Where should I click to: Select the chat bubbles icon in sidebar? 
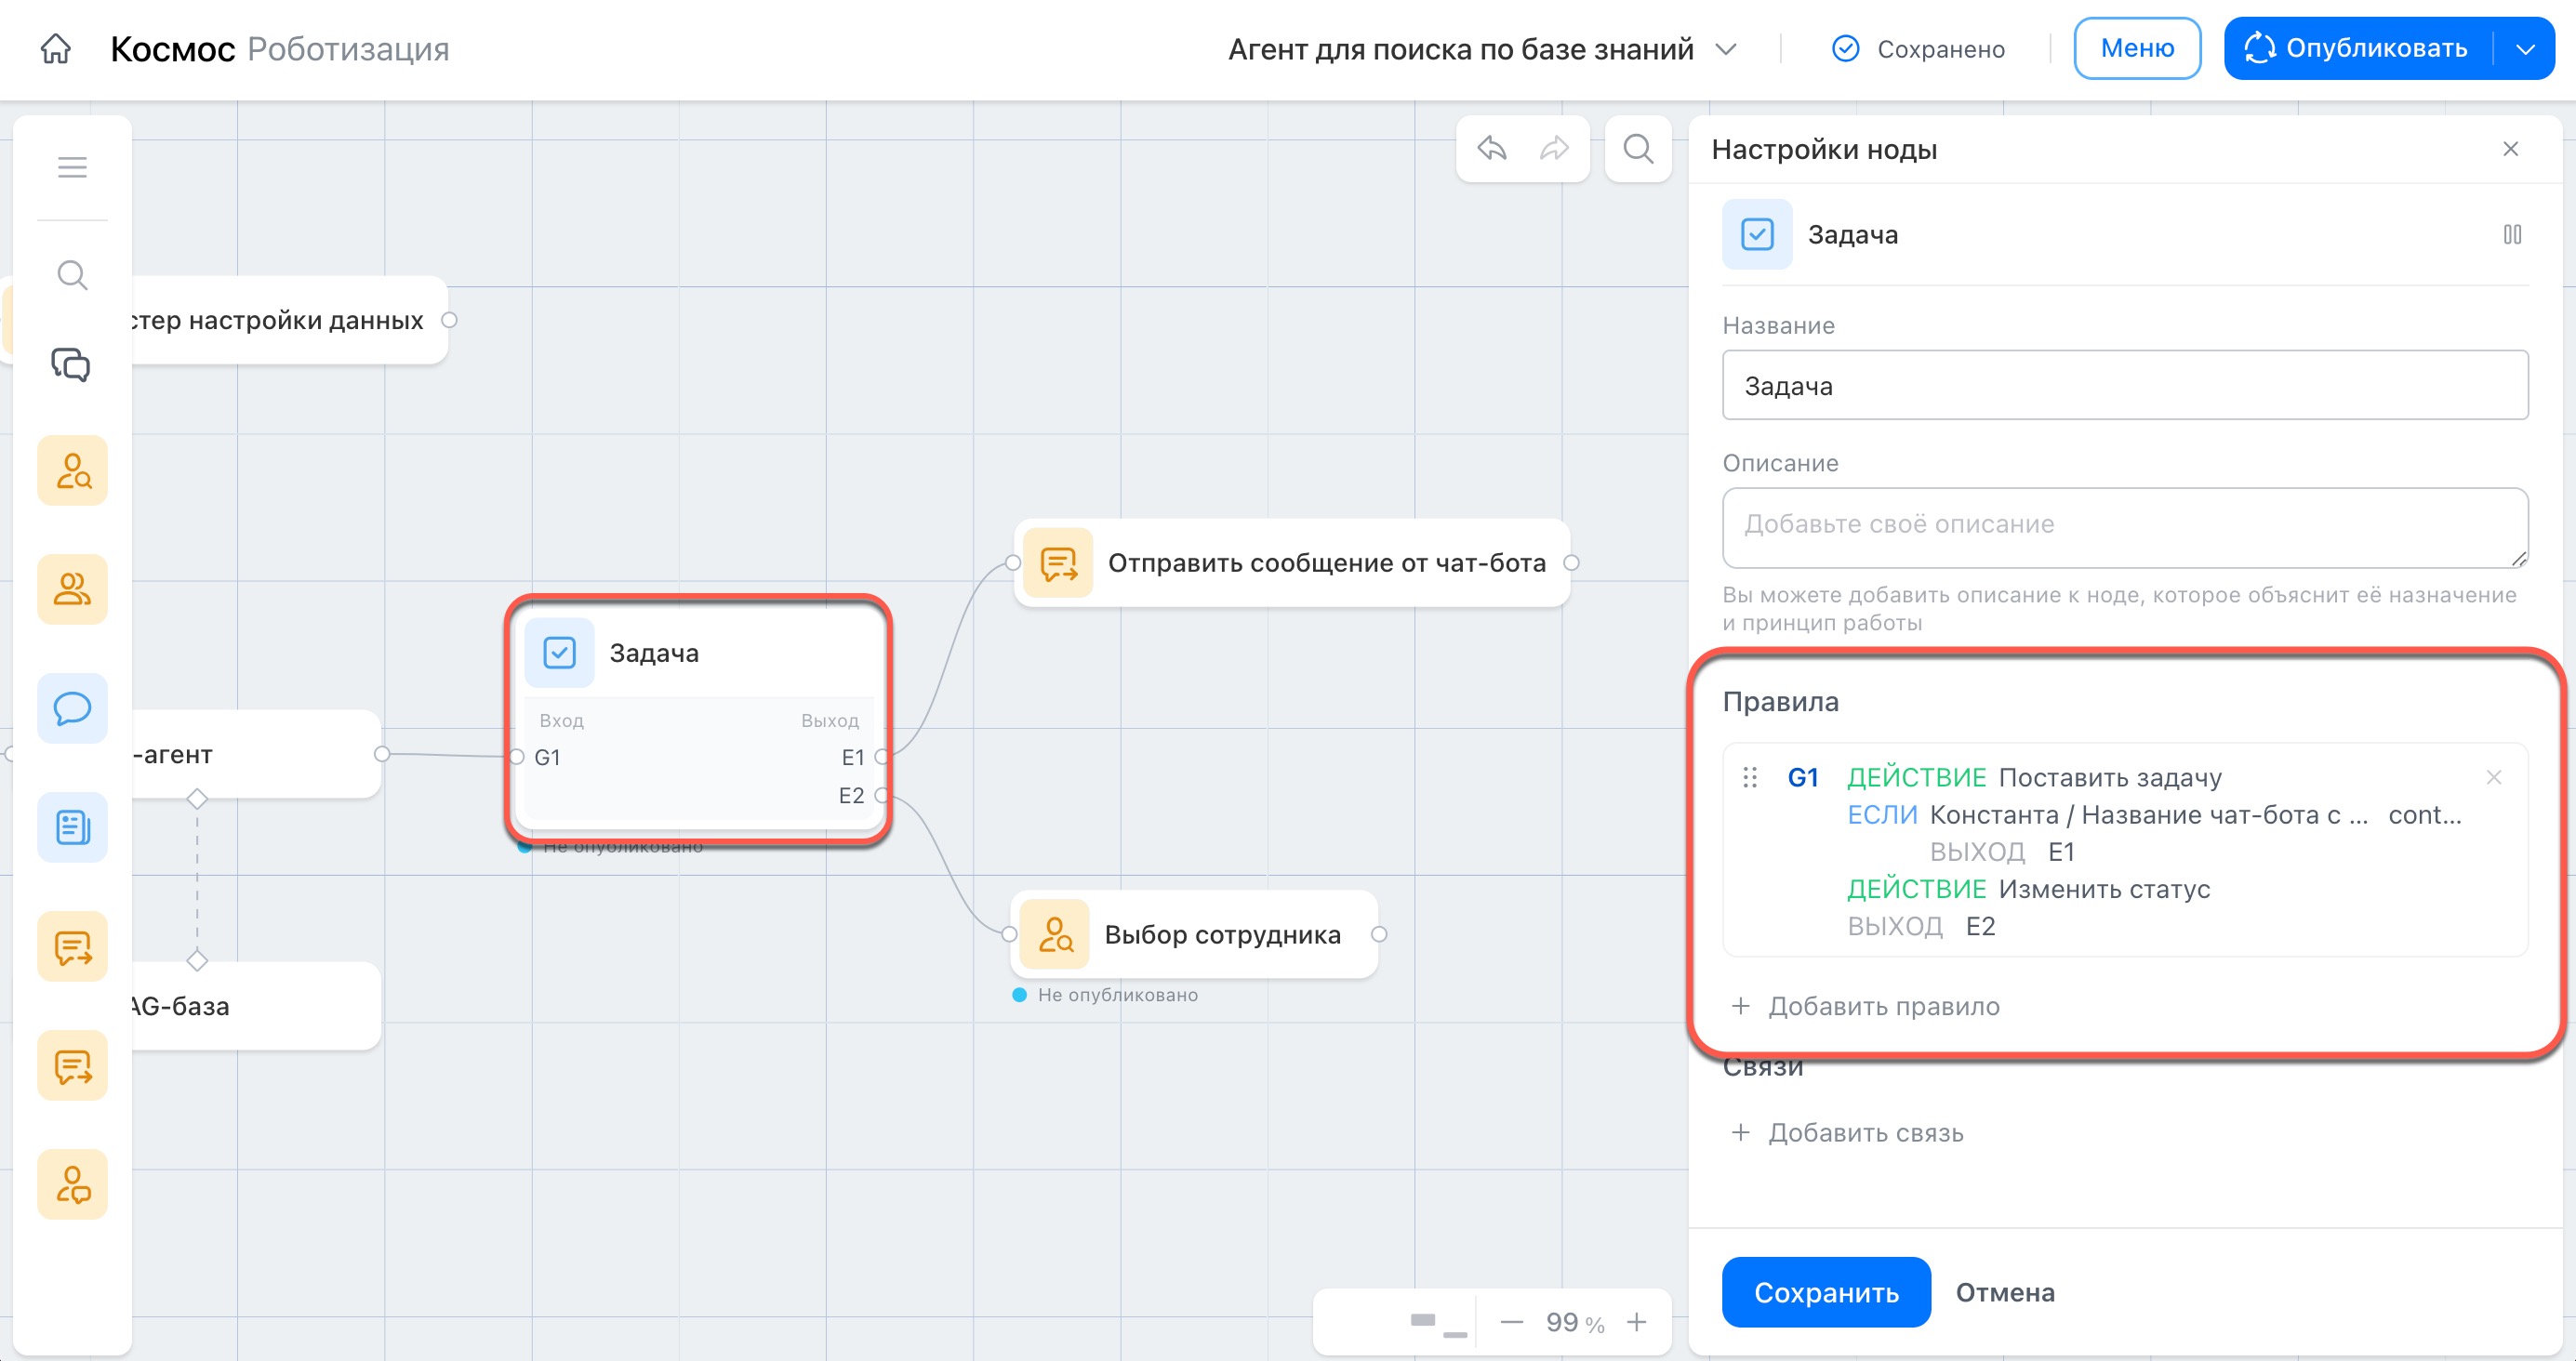pyautogui.click(x=72, y=364)
